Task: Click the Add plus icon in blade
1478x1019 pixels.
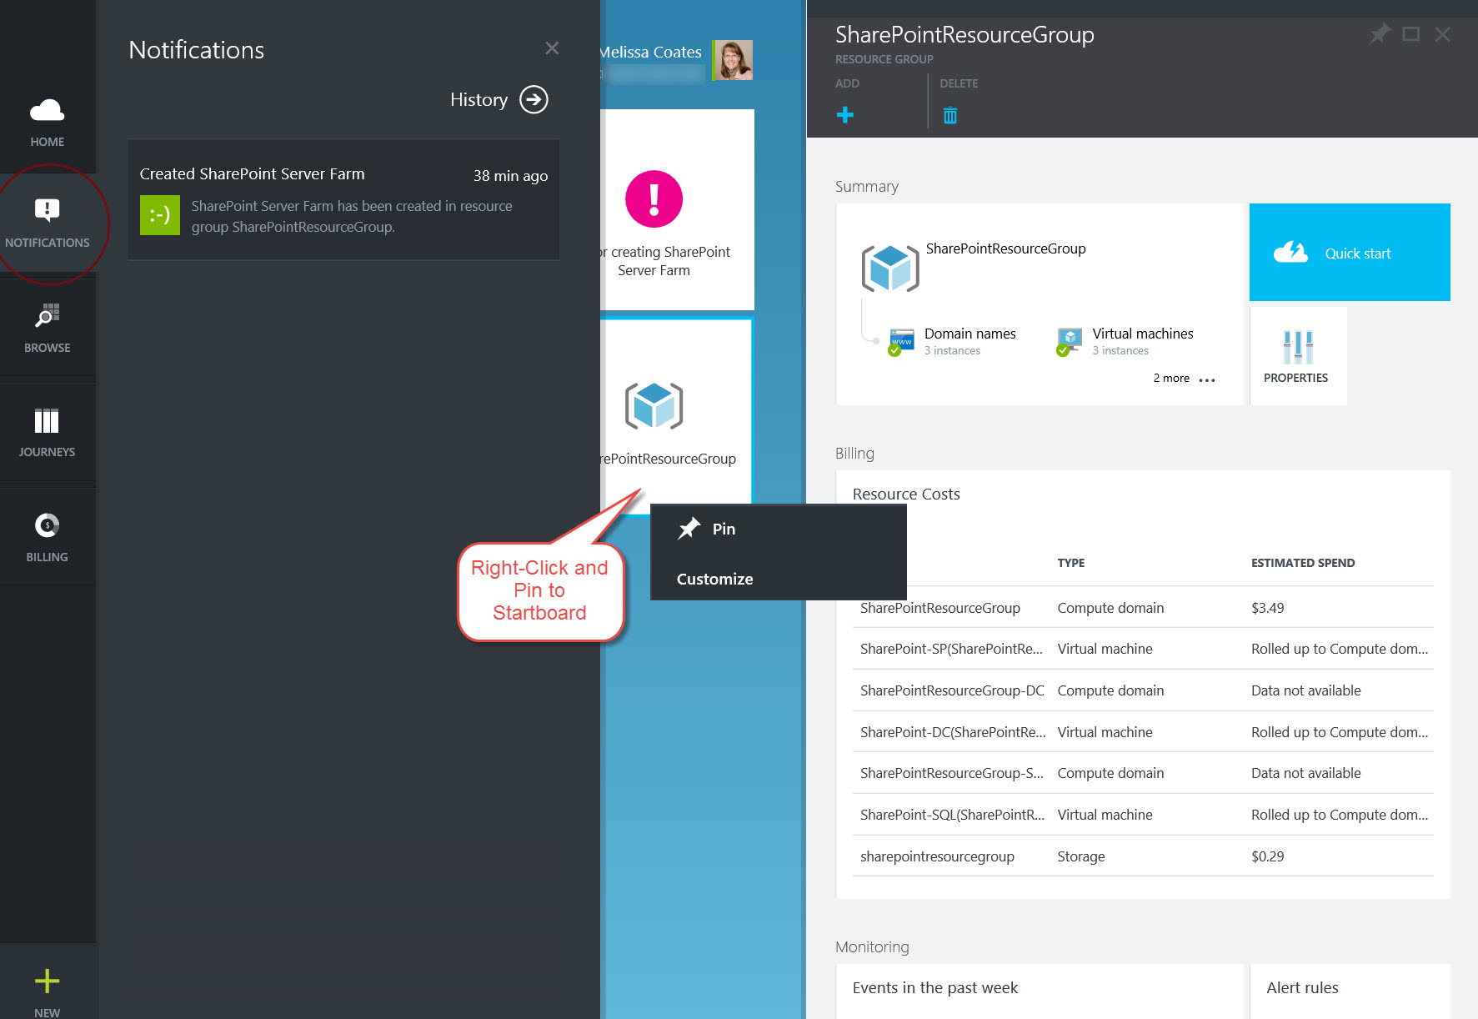Action: click(x=845, y=115)
